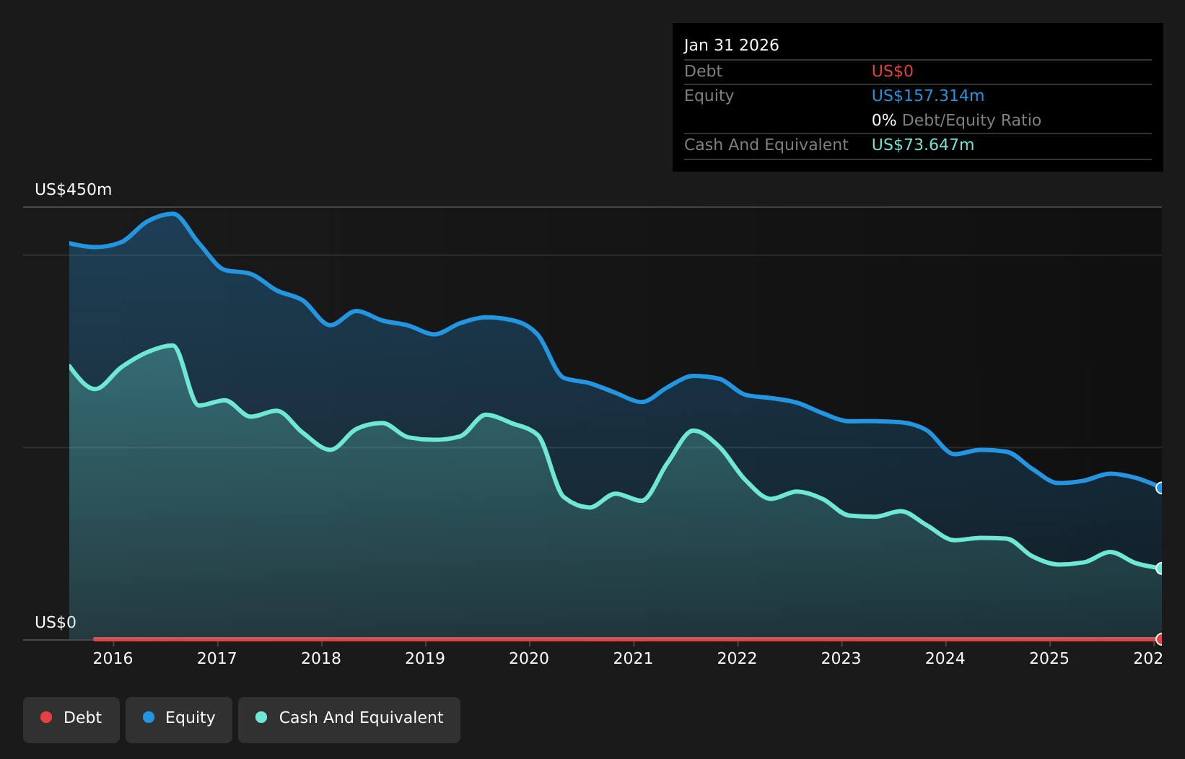Click the 2025 x-axis label

click(x=1049, y=659)
